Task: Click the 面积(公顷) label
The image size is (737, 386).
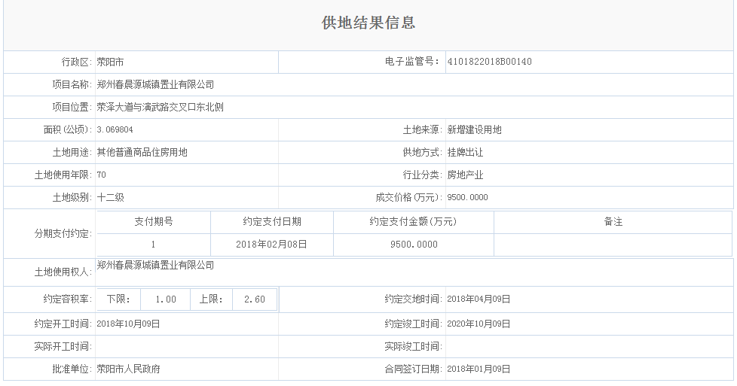Action: (x=67, y=129)
